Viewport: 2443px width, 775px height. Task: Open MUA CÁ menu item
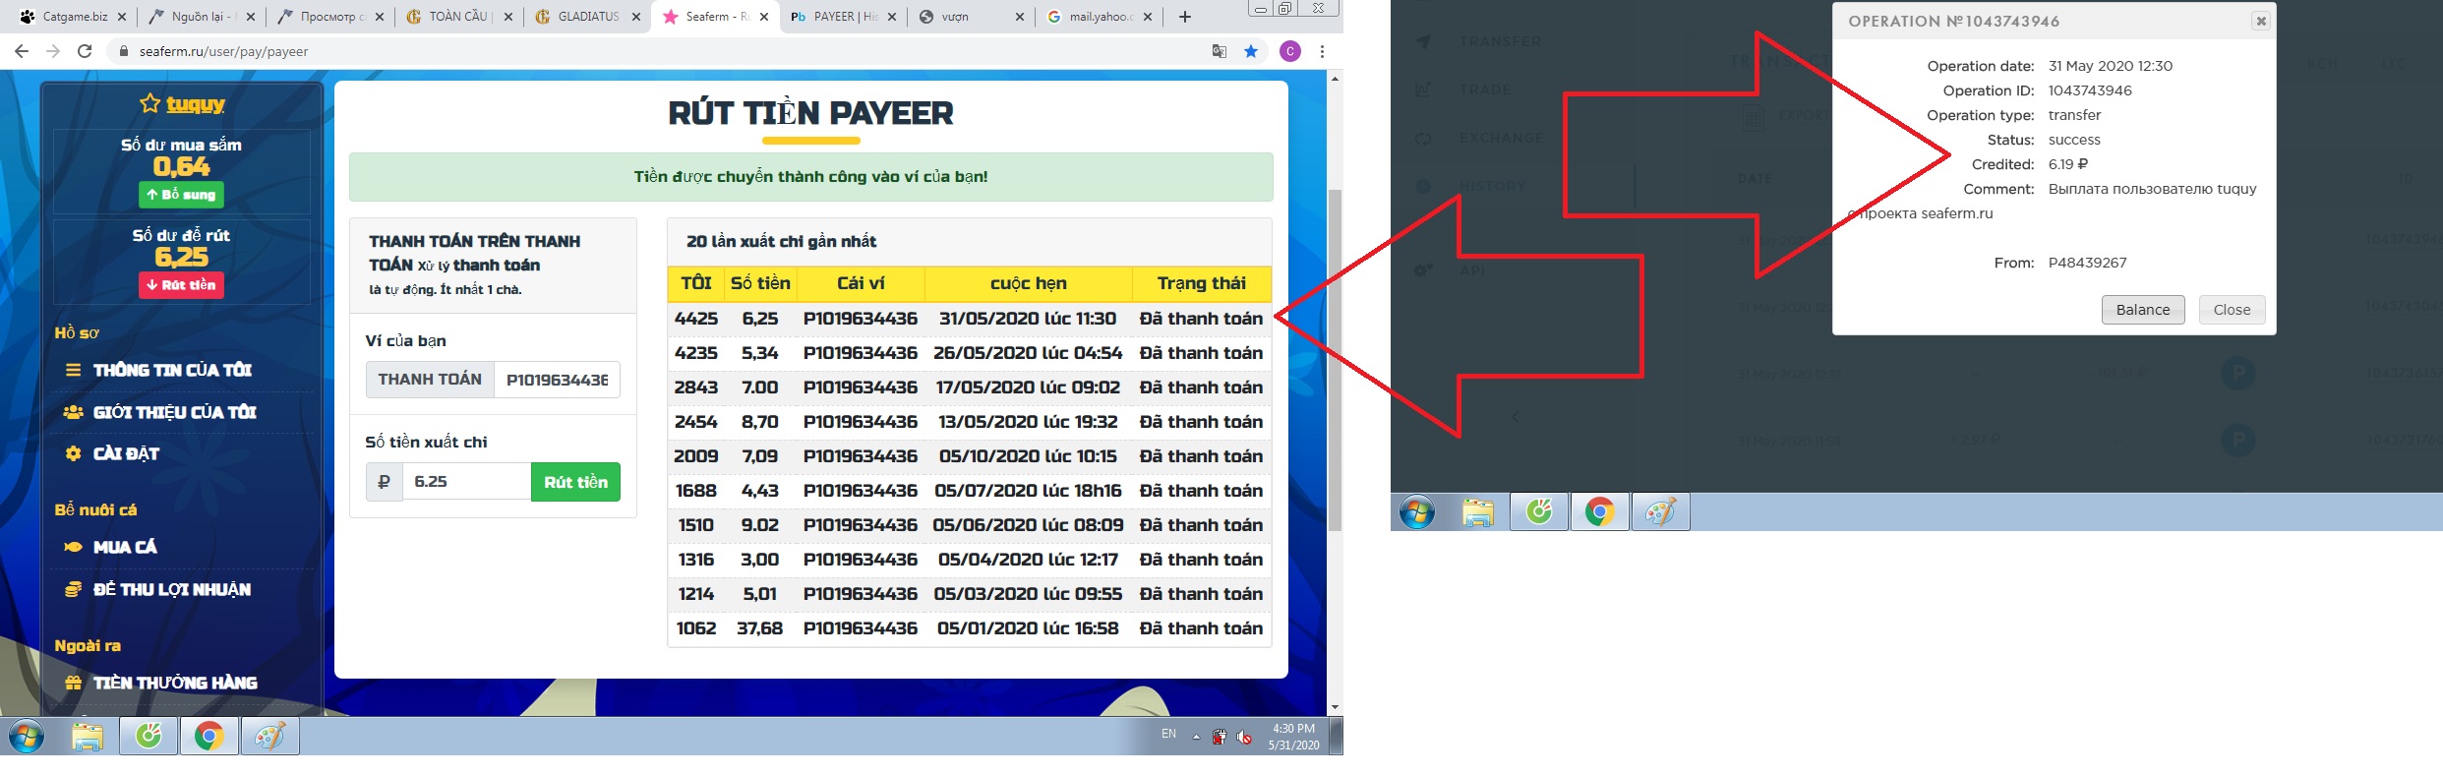tap(125, 547)
